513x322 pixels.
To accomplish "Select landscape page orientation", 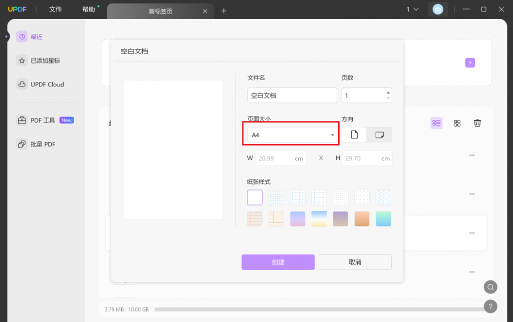I will pos(380,134).
